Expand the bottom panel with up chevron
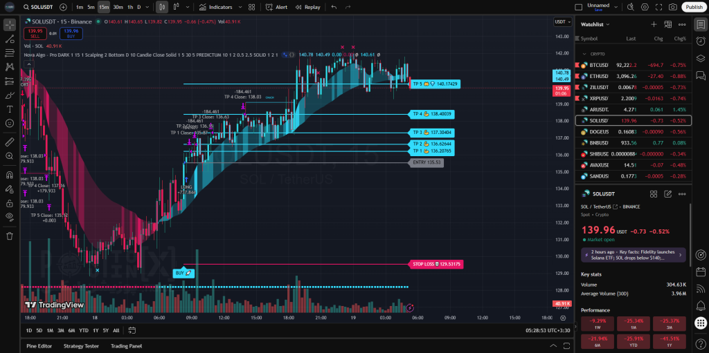This screenshot has height=353, width=709. [553, 346]
